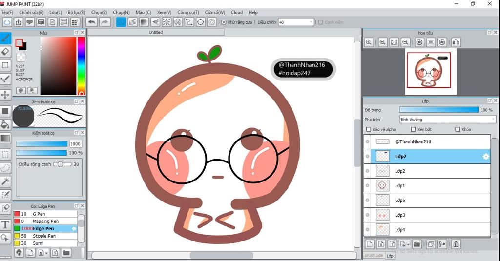
Task: Turn off snap with circle icon
Action: [121, 22]
